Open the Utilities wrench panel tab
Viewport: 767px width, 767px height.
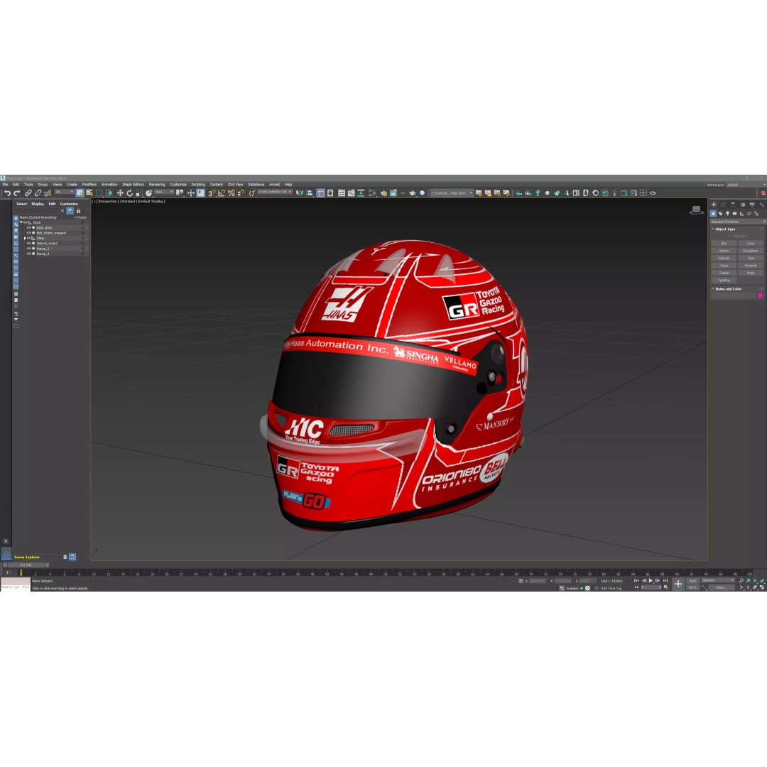coord(761,205)
